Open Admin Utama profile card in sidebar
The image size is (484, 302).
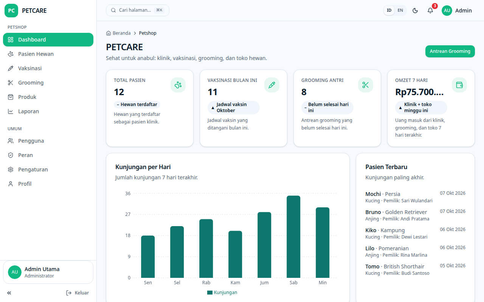click(x=48, y=272)
